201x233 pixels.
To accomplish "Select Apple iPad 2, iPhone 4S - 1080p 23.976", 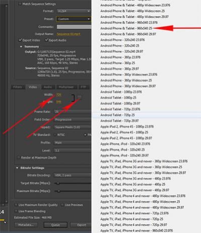I will tap(127, 126).
